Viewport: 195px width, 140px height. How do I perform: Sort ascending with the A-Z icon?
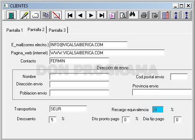(176, 15)
